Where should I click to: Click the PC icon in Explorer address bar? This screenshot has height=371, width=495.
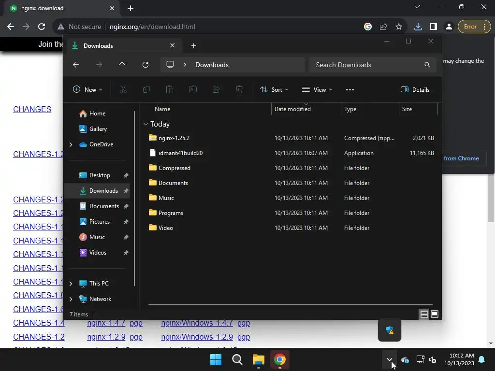pyautogui.click(x=170, y=65)
